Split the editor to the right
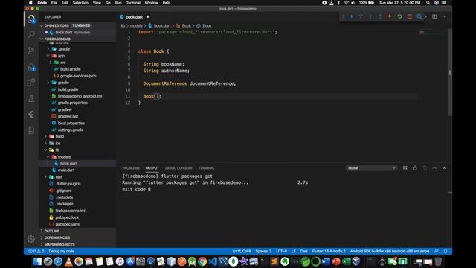This screenshot has width=476, height=268. pyautogui.click(x=434, y=16)
